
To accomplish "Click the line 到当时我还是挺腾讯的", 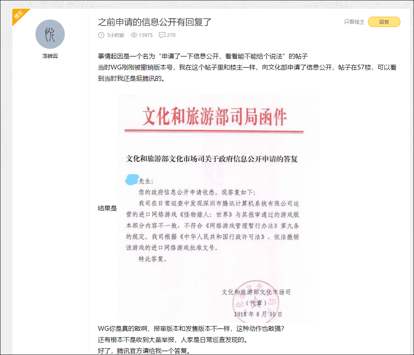I will 132,79.
